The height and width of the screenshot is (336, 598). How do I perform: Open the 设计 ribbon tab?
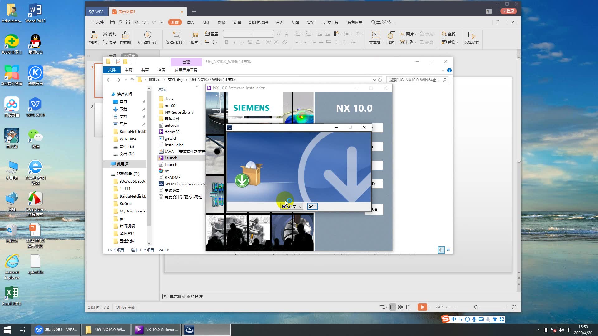(x=206, y=22)
